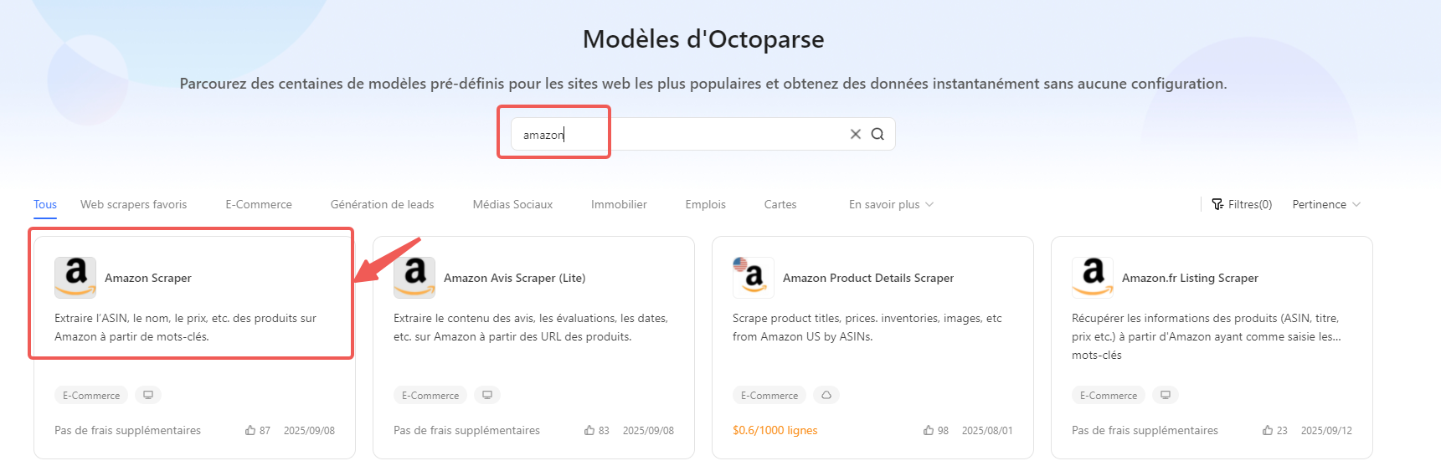The height and width of the screenshot is (466, 1441).
Task: Click desktop icon on Amazon Scraper card
Action: point(148,395)
